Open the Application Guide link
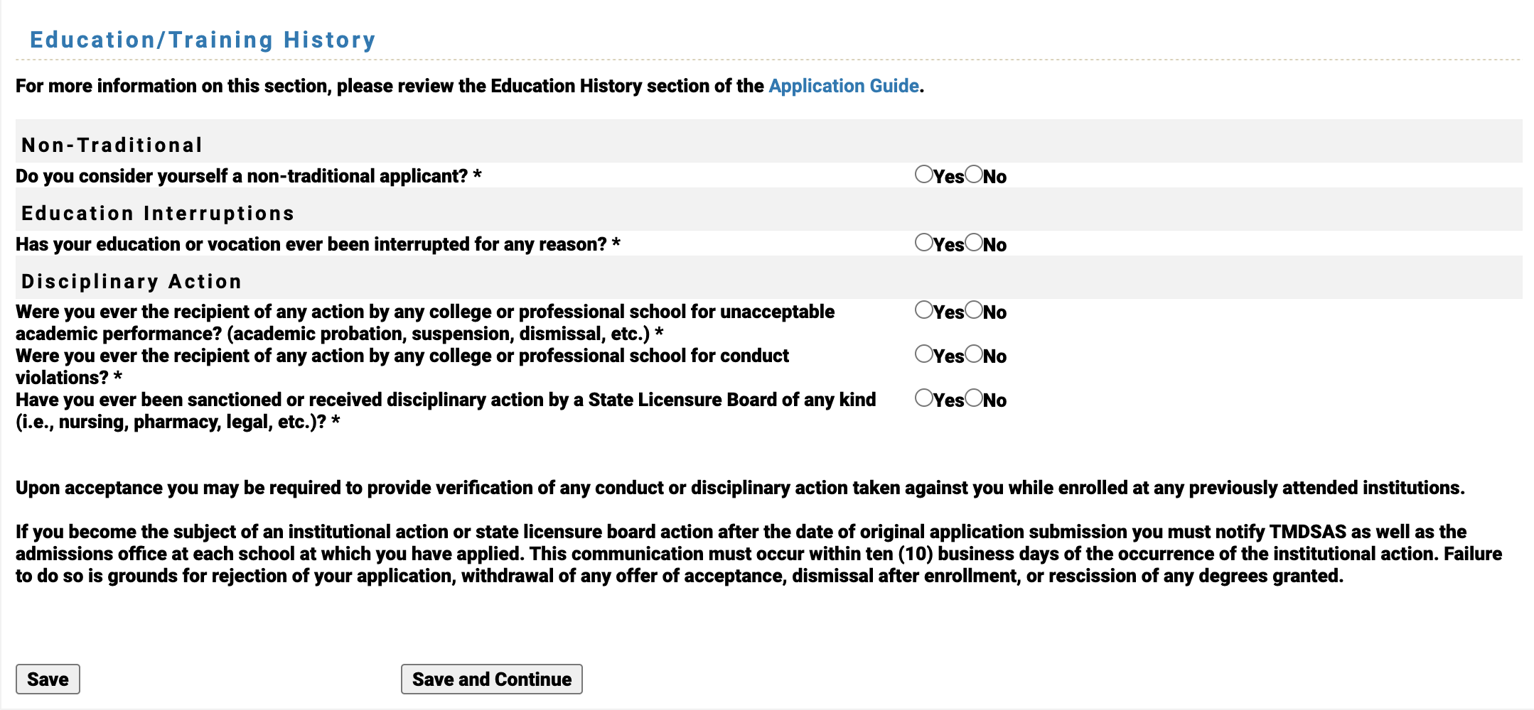Screen dimensions: 1534x710 tap(842, 85)
